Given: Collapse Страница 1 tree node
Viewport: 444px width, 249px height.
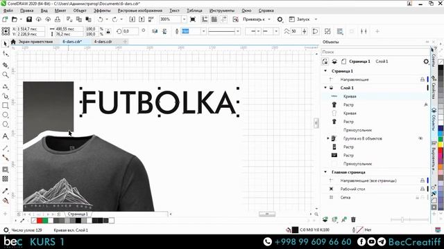Looking at the screenshot, I should coord(325,71).
